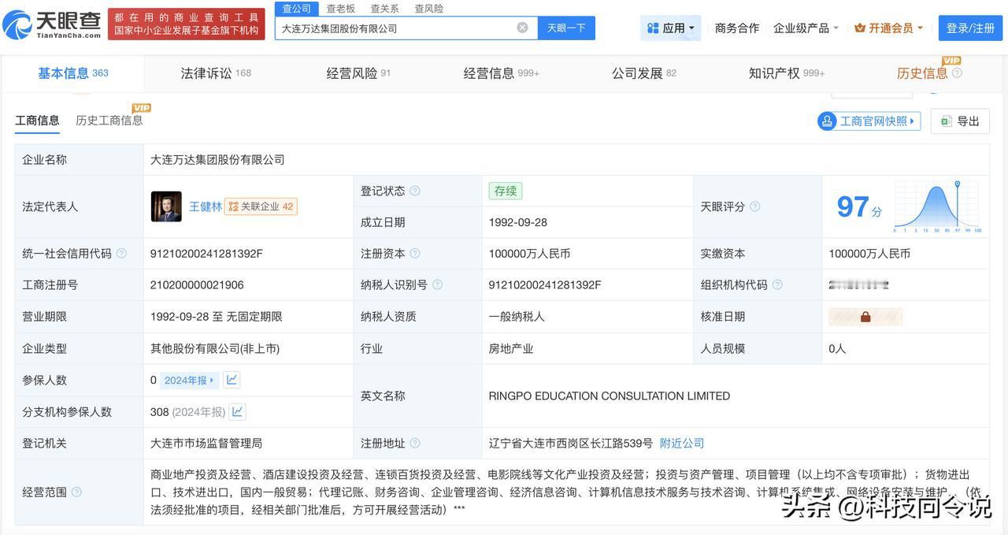
Task: Open the 应用 dropdown menu
Action: click(670, 28)
